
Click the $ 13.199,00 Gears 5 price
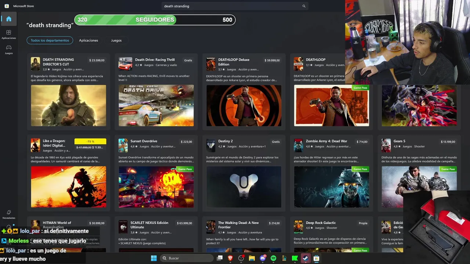pyautogui.click(x=448, y=142)
